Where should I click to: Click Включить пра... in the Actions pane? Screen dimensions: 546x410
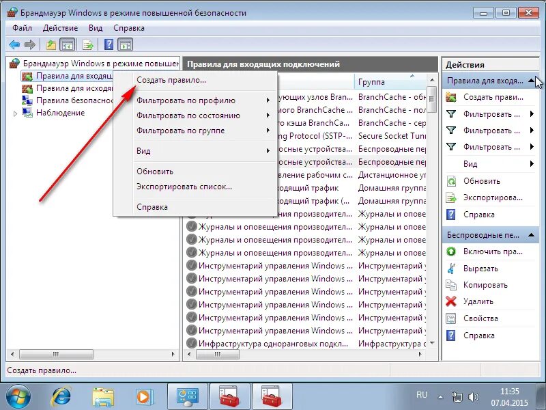pos(493,251)
